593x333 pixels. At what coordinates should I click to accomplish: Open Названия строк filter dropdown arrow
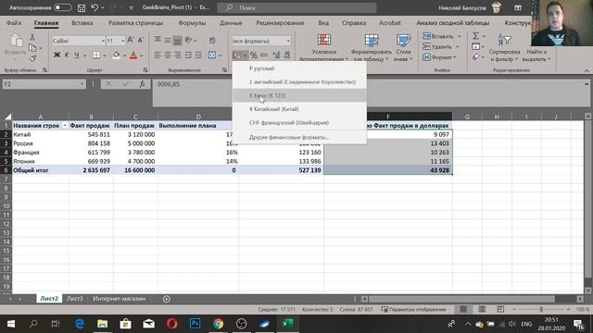pos(65,126)
